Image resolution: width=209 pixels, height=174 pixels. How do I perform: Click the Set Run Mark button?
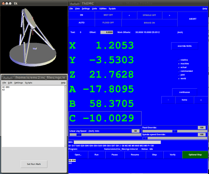(x=34, y=164)
